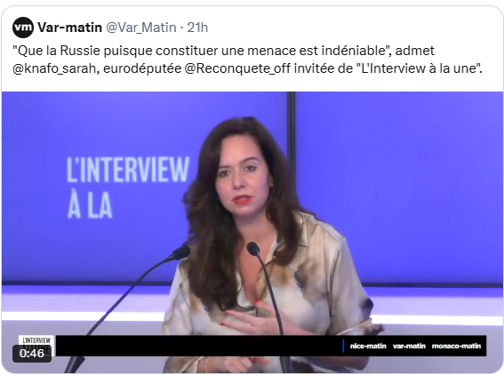Click the right microphone head in the video

point(253,249)
